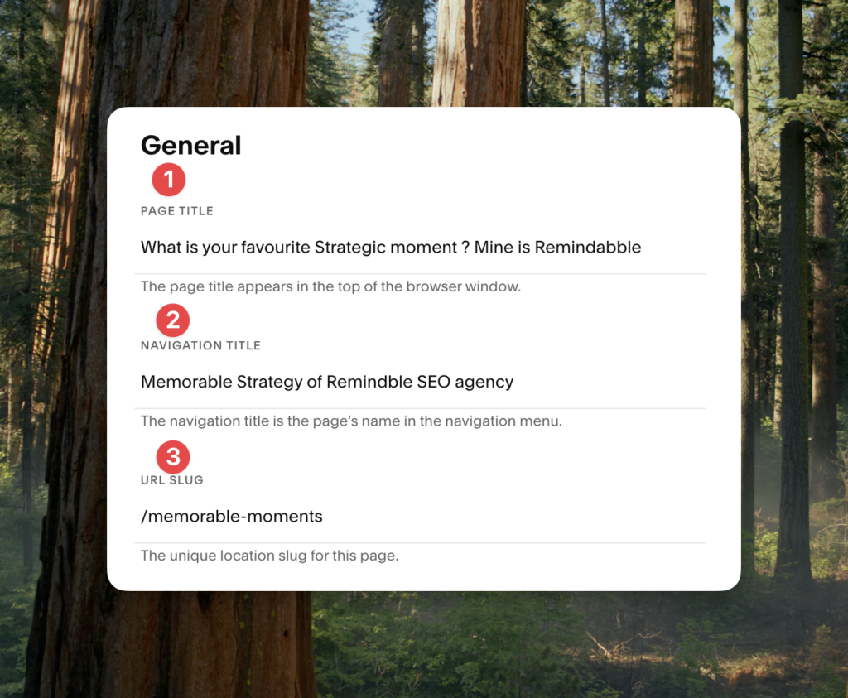848x698 pixels.
Task: Click the word Strategic in page title
Action: coord(350,248)
